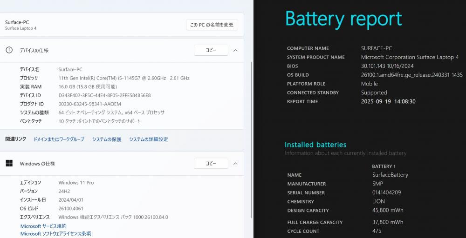Select Microsoft Corporation Surface Laptop 4 text
Image resolution: width=466 pixels, height=238 pixels.
(x=410, y=57)
